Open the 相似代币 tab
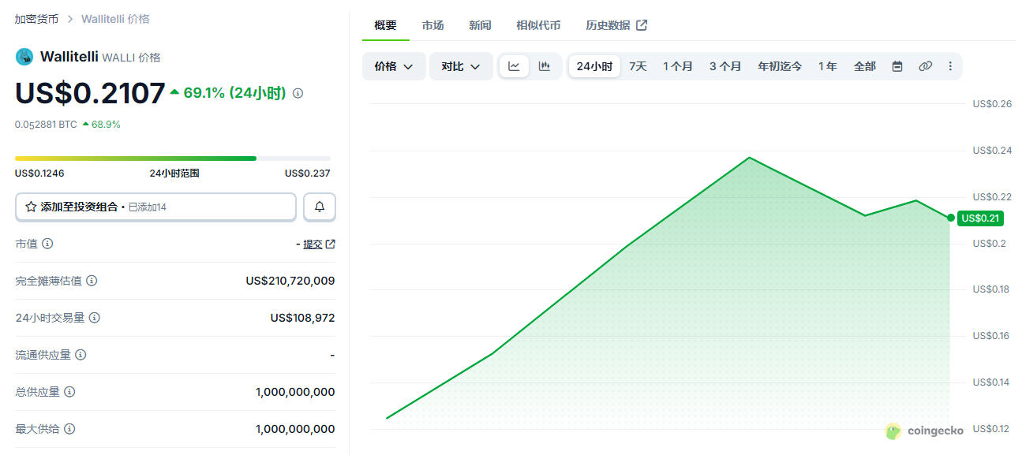The image size is (1022, 455). click(x=538, y=25)
